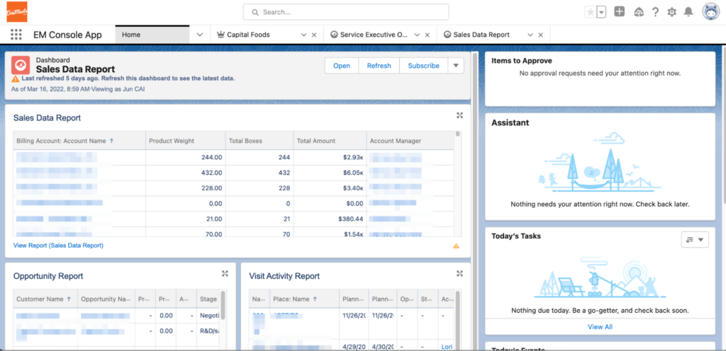Open the user profile avatar

tap(710, 13)
